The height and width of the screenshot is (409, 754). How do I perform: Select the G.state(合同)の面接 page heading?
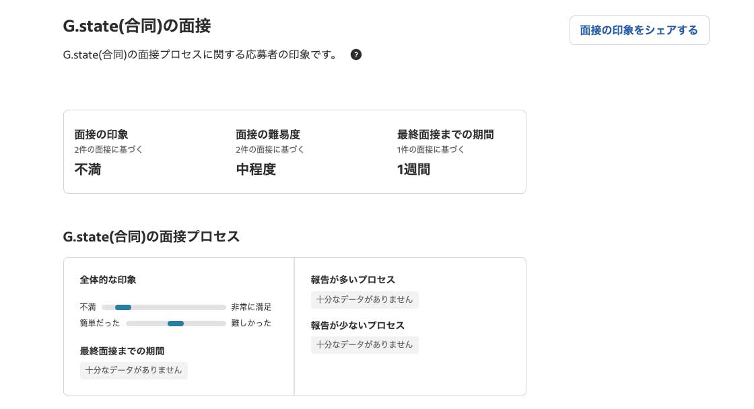pos(137,26)
